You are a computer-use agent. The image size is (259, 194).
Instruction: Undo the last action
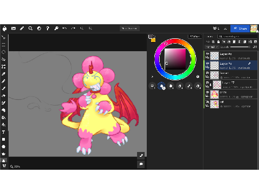(64, 28)
